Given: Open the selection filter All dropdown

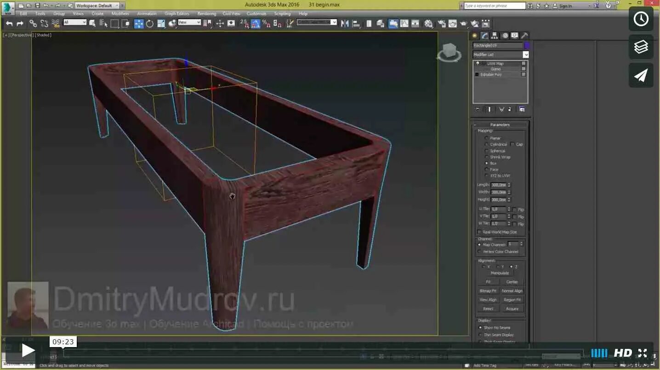Looking at the screenshot, I should tap(75, 22).
